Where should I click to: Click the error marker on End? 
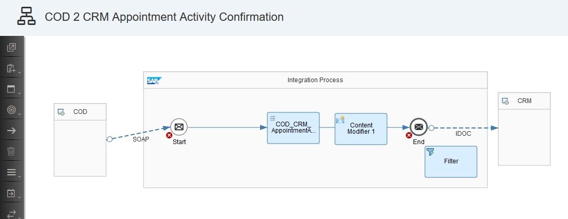[x=409, y=135]
